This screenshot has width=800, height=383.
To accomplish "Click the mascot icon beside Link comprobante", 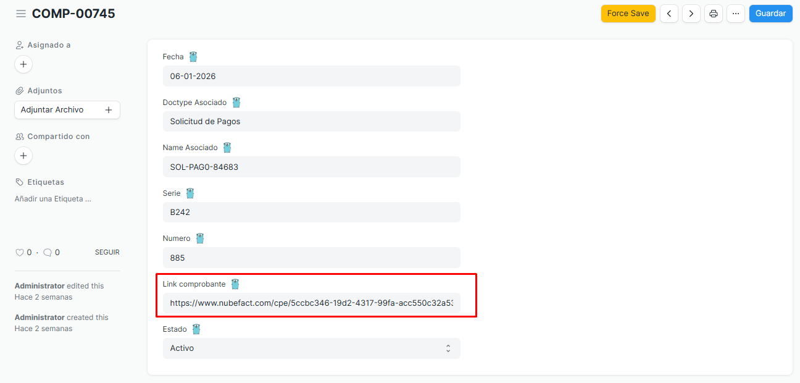I will click(235, 284).
